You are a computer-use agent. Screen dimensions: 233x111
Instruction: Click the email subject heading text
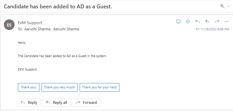[58, 6]
